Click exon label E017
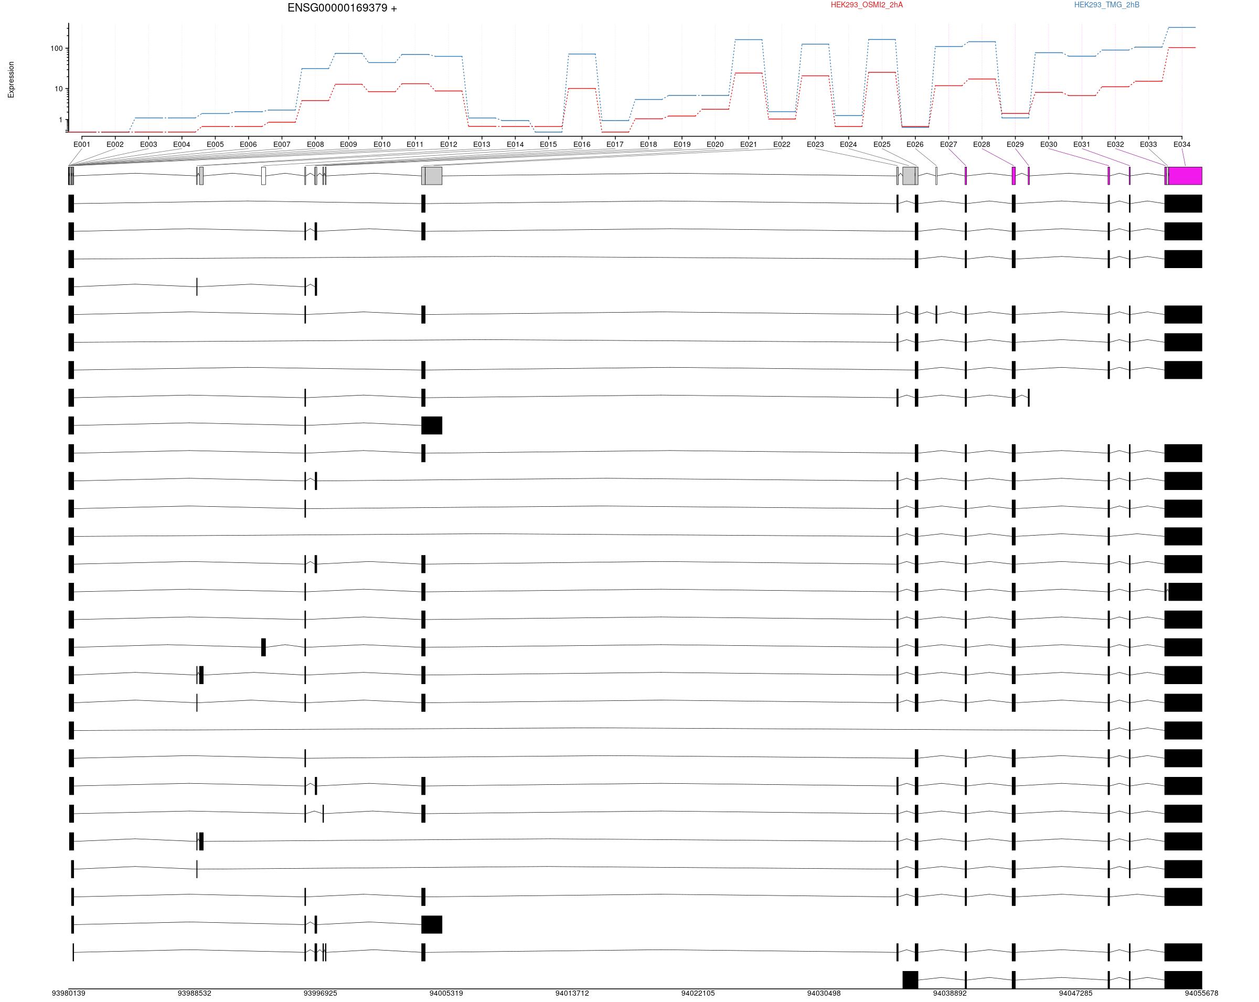Image resolution: width=1259 pixels, height=1002 pixels. pos(615,144)
